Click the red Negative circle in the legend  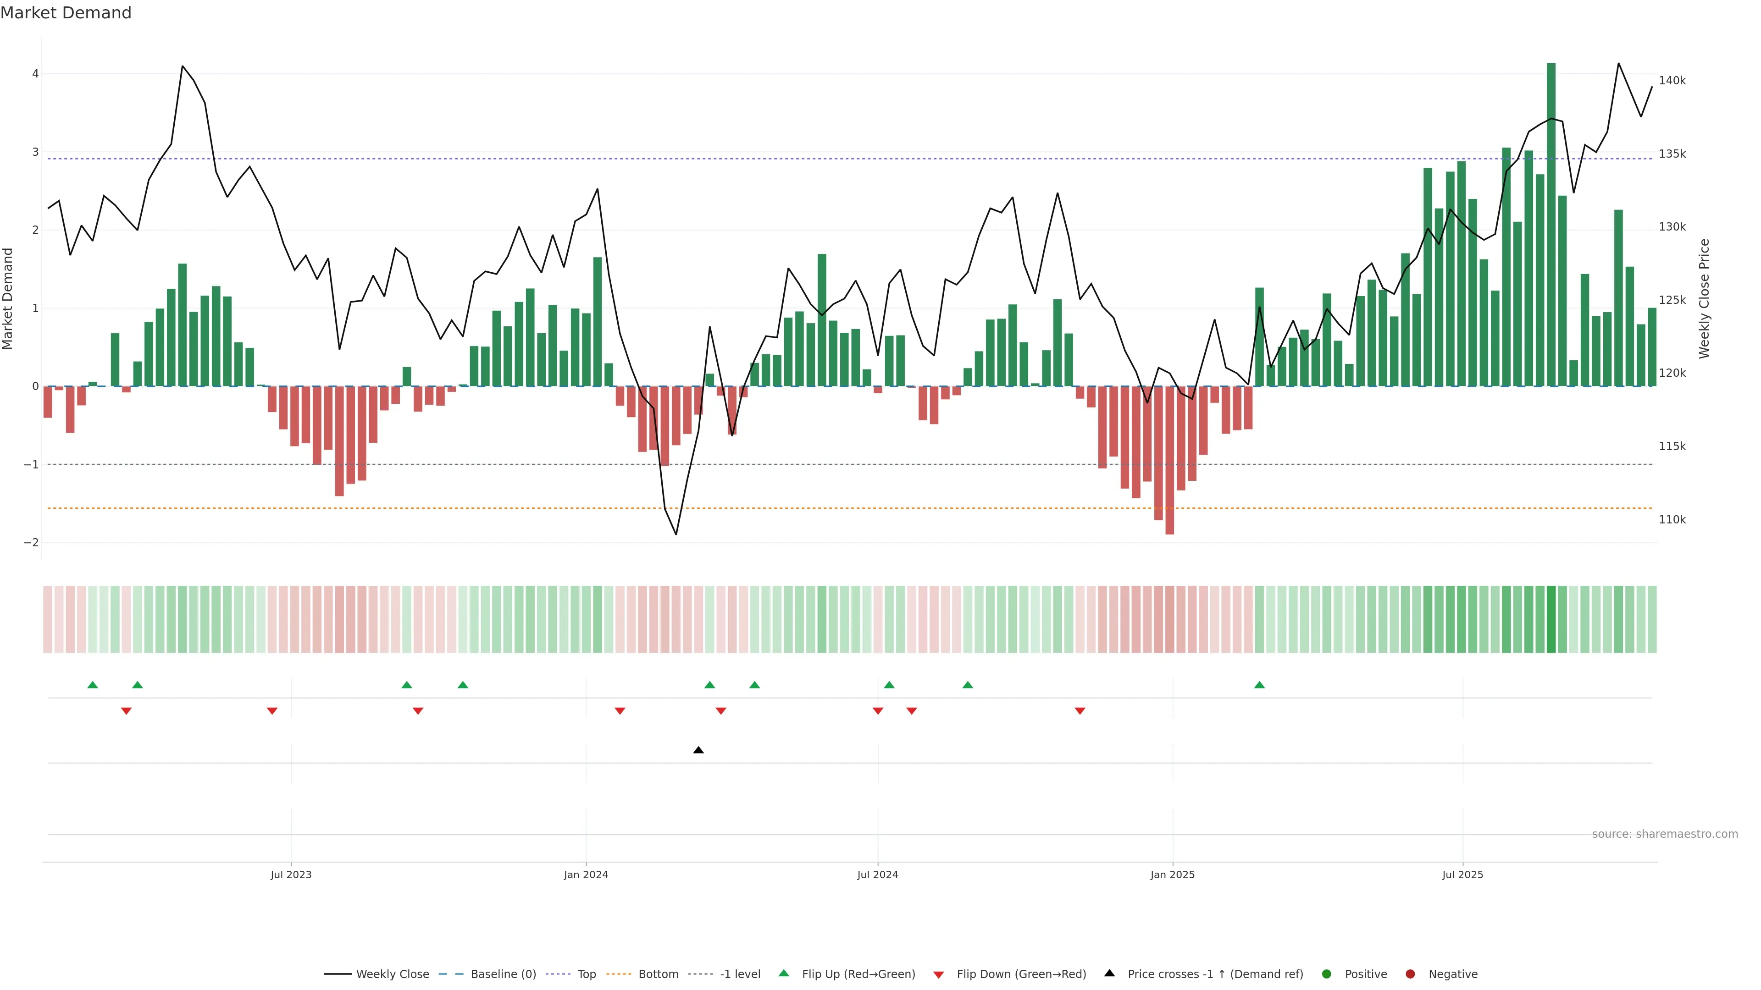coord(1410,973)
